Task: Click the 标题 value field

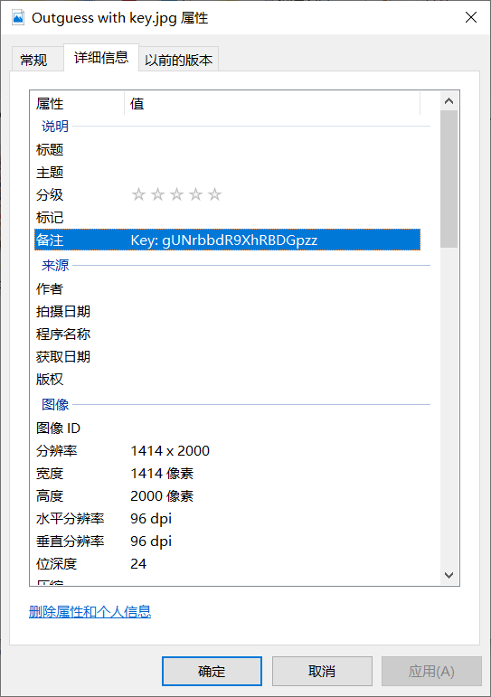Action: point(273,149)
